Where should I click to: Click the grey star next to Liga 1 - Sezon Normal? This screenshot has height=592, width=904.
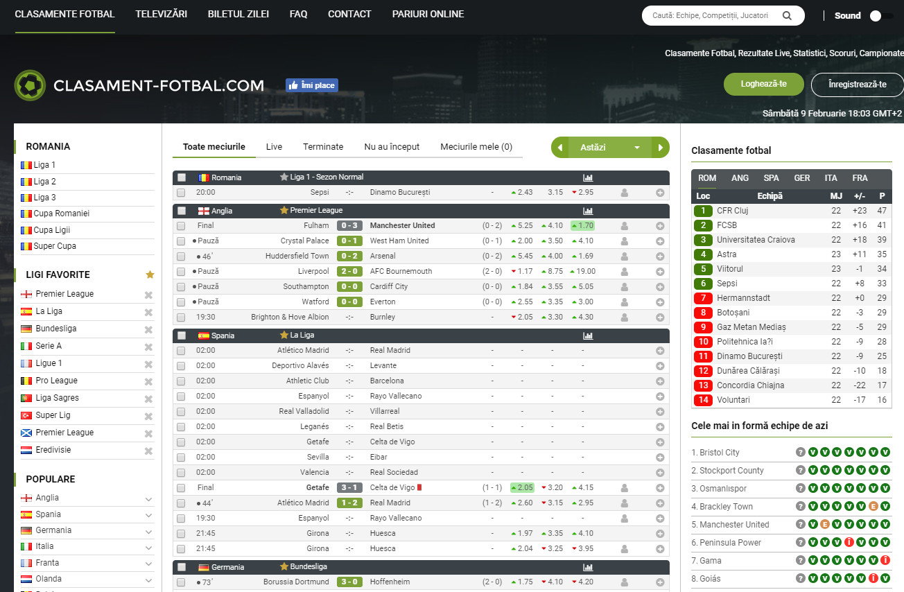pos(284,177)
